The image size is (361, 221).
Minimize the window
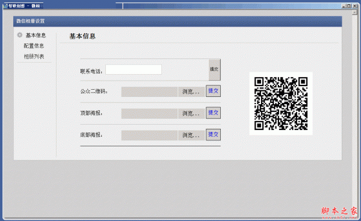tap(344, 6)
